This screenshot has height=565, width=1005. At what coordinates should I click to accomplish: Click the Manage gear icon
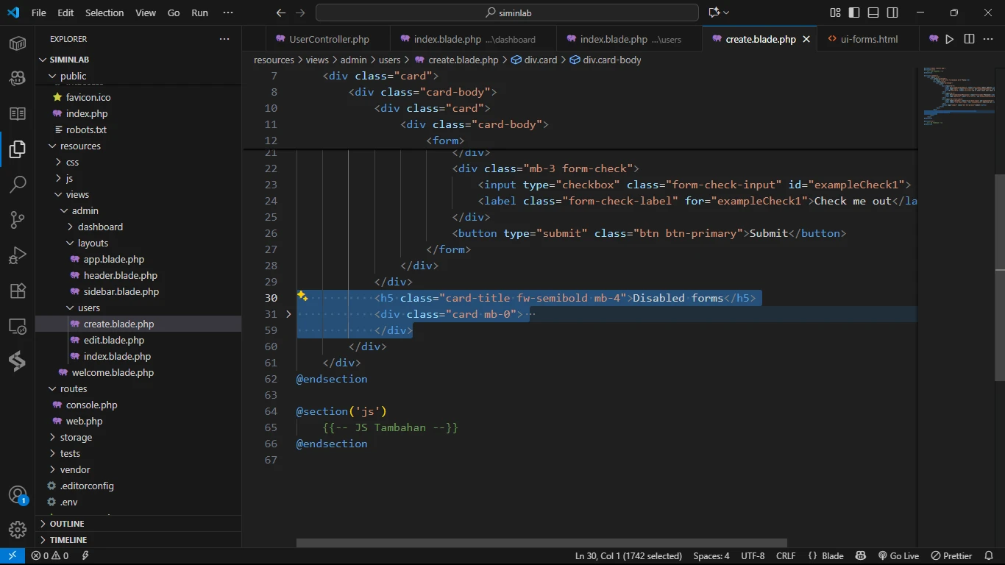[x=18, y=530]
